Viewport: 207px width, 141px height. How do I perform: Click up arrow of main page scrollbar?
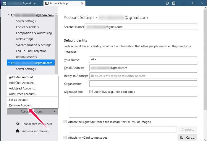(x=205, y=8)
